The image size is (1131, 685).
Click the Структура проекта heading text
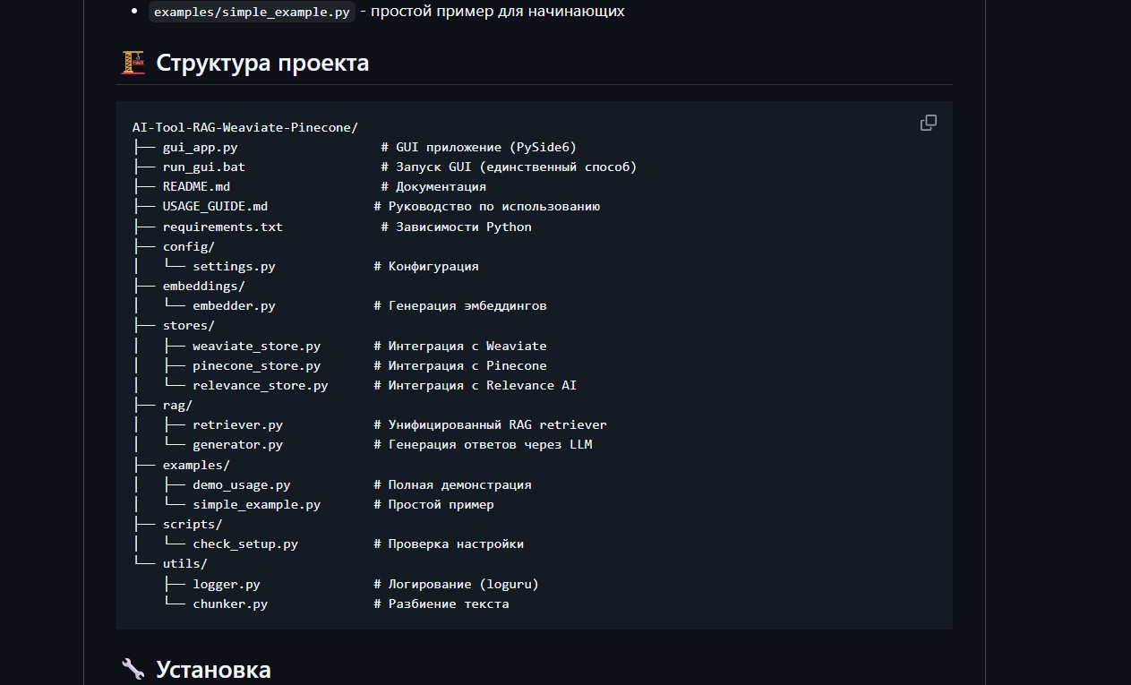click(261, 64)
